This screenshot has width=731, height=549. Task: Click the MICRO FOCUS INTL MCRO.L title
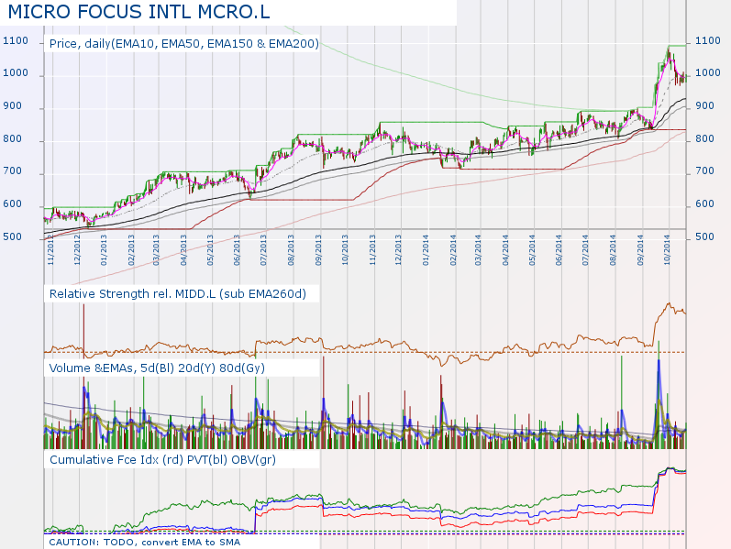click(x=138, y=12)
